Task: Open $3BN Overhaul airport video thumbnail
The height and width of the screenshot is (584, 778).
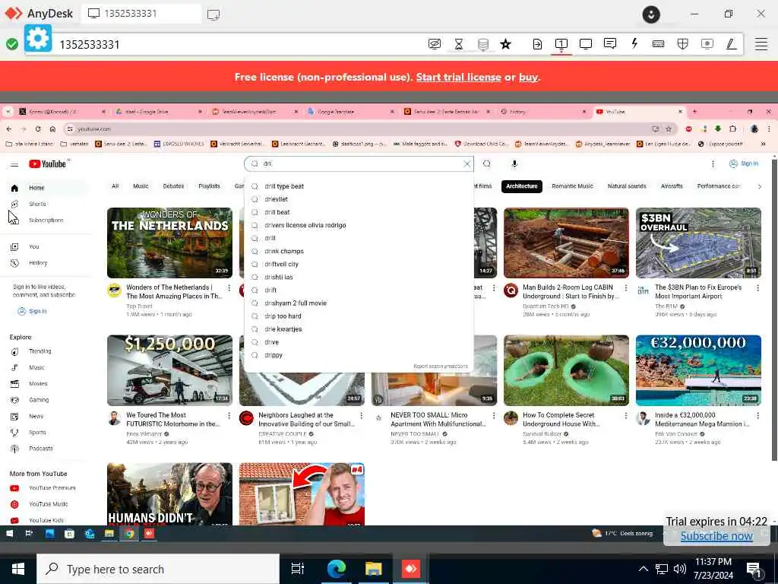Action: pos(698,243)
